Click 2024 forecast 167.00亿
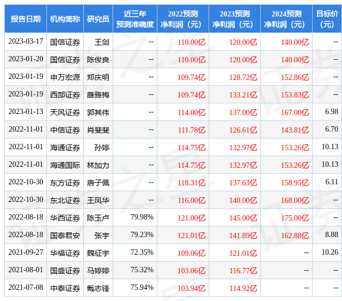342x301 pixels. tap(295, 112)
